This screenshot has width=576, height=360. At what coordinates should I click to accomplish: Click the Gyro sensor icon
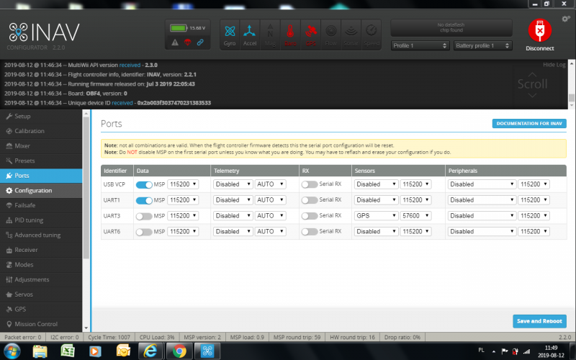coord(230,34)
